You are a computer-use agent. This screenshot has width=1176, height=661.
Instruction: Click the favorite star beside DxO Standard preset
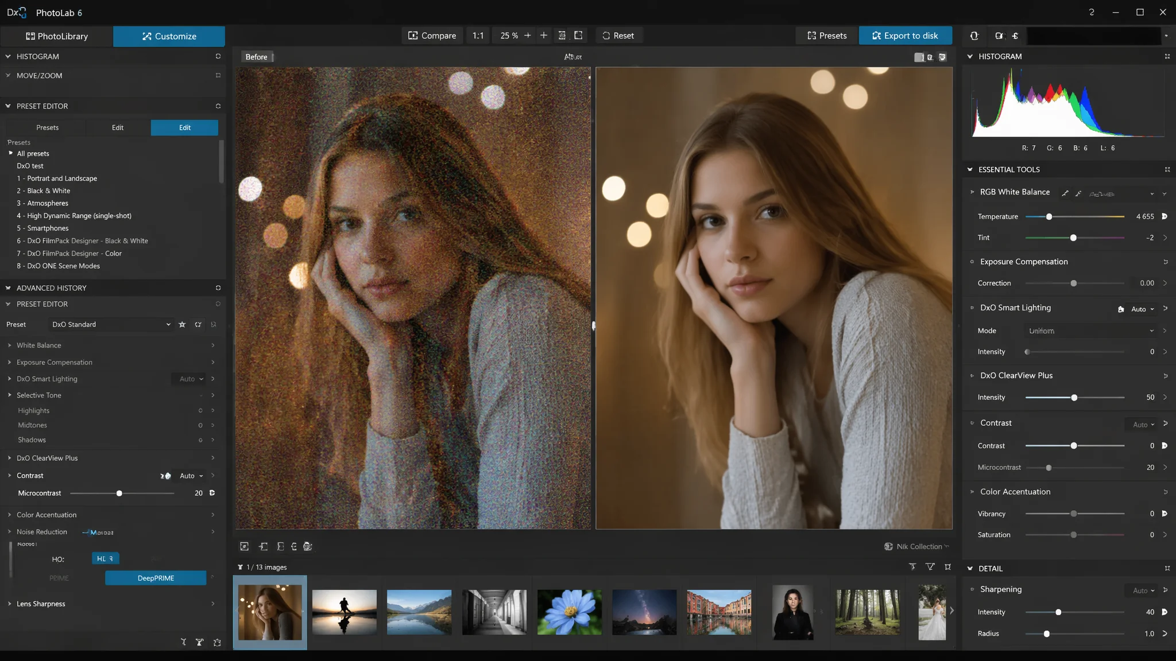pyautogui.click(x=182, y=325)
